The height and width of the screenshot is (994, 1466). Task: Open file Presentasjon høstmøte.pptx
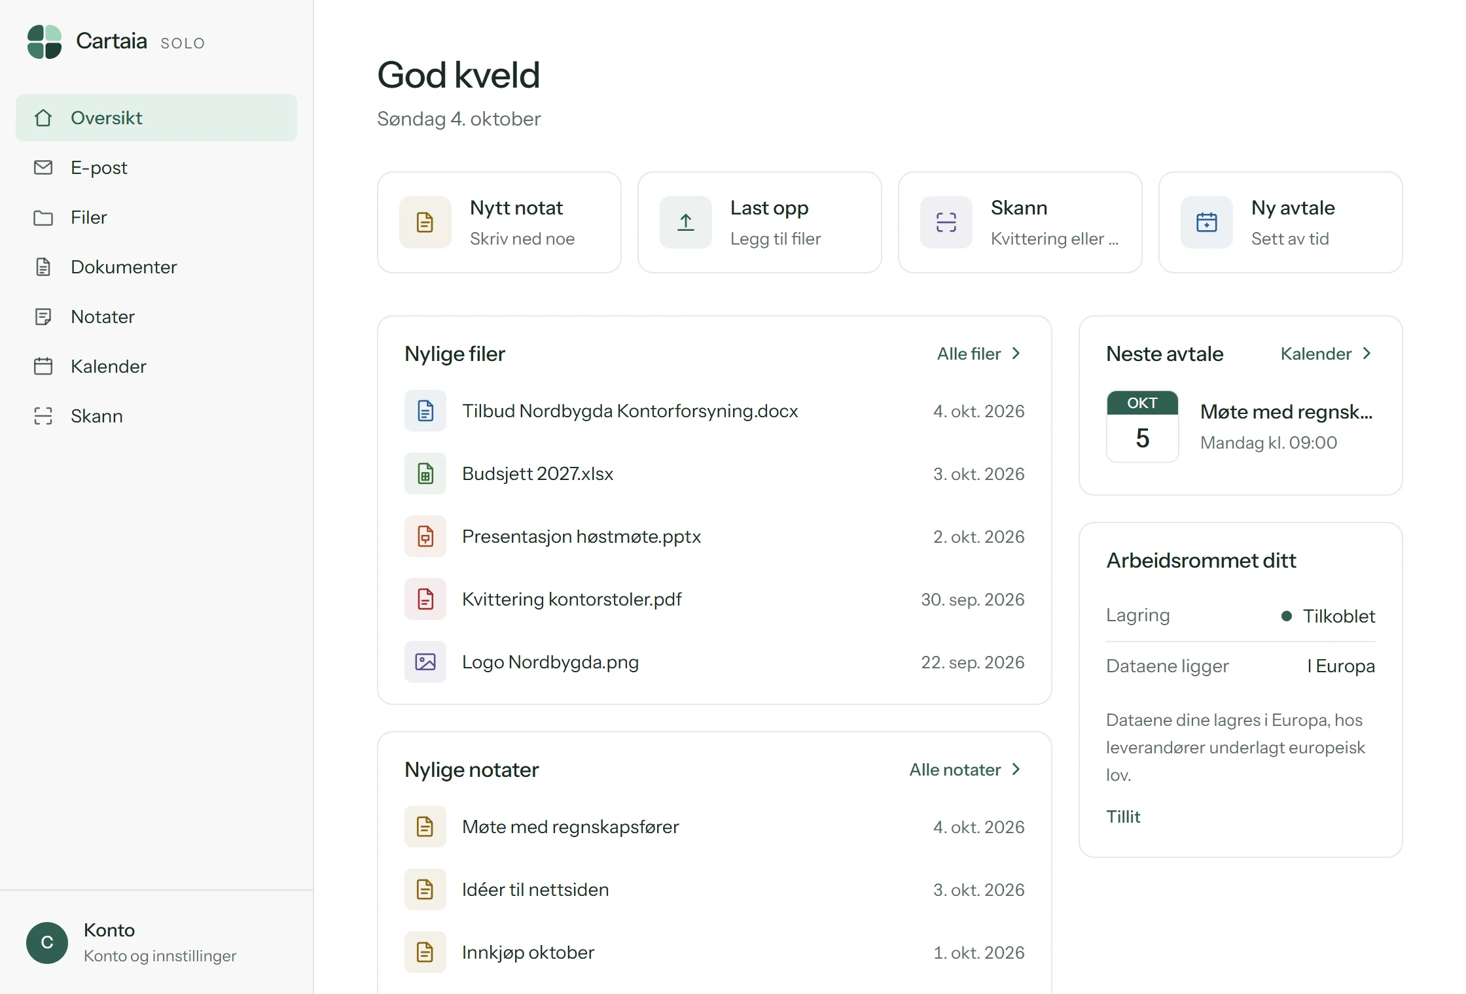click(x=715, y=536)
